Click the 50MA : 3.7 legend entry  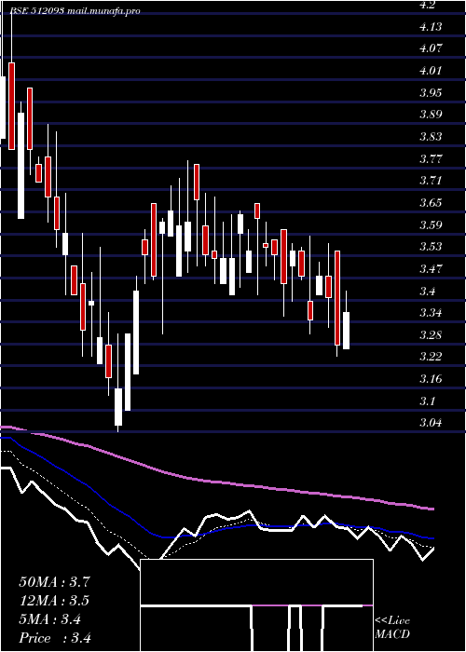pyautogui.click(x=54, y=582)
